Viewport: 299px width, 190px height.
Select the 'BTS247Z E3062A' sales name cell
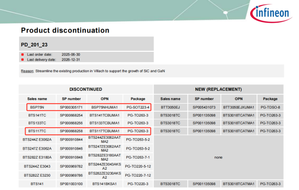click(37, 149)
